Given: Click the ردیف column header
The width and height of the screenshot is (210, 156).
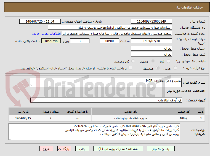Looking at the screenshot, I should coord(201,112).
